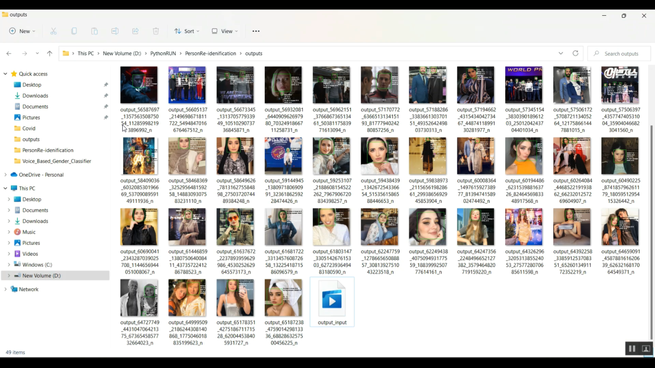This screenshot has width=655, height=368.
Task: Open Voice_Based_Gender_Classifier folder in sidebar
Action: point(57,161)
